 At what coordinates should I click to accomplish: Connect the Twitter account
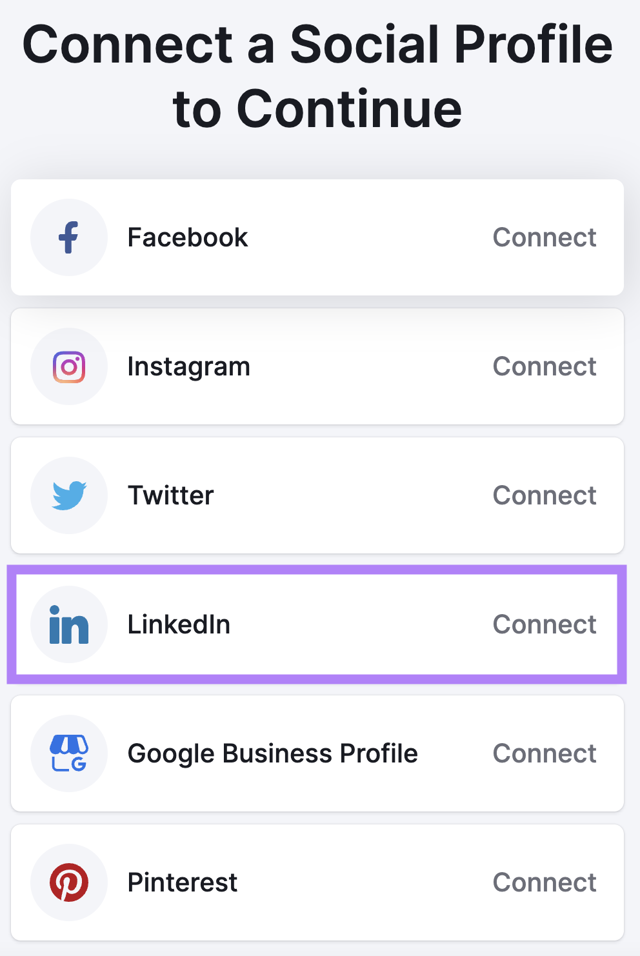click(544, 495)
